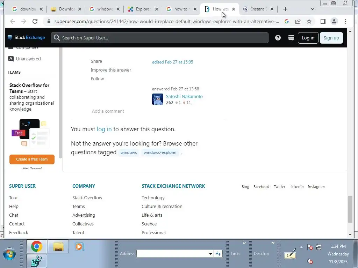Viewport: 358px width, 268px height.
Task: Click the scrollbar down arrow
Action: [350, 235]
